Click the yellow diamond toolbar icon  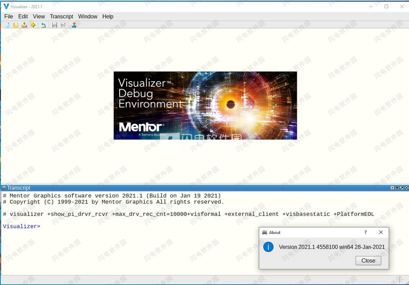pos(33,25)
